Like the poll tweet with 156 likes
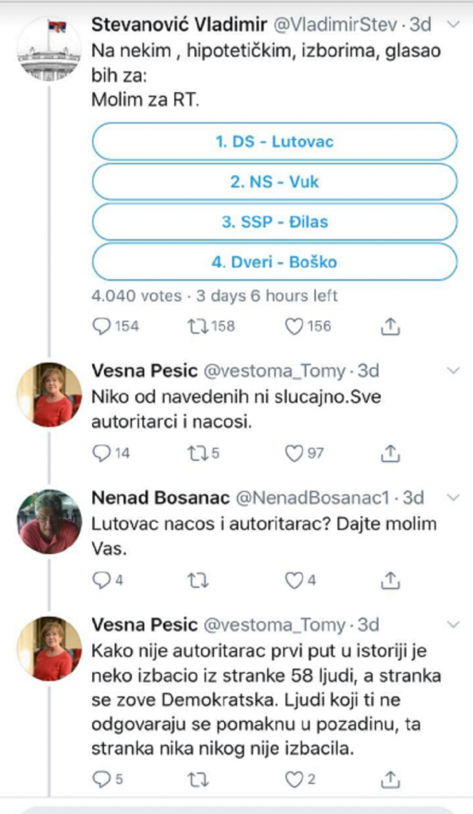 click(295, 325)
